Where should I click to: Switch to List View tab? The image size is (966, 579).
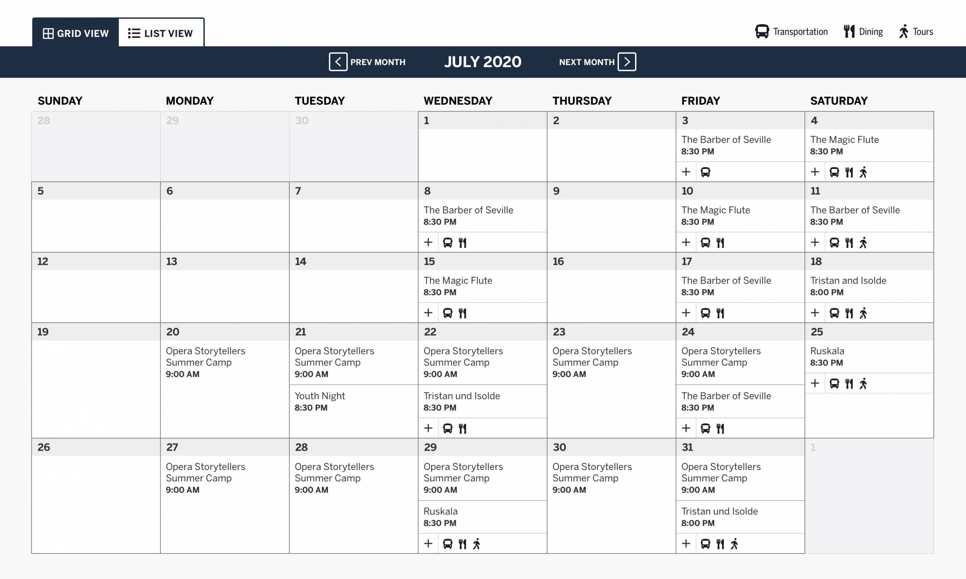point(161,33)
